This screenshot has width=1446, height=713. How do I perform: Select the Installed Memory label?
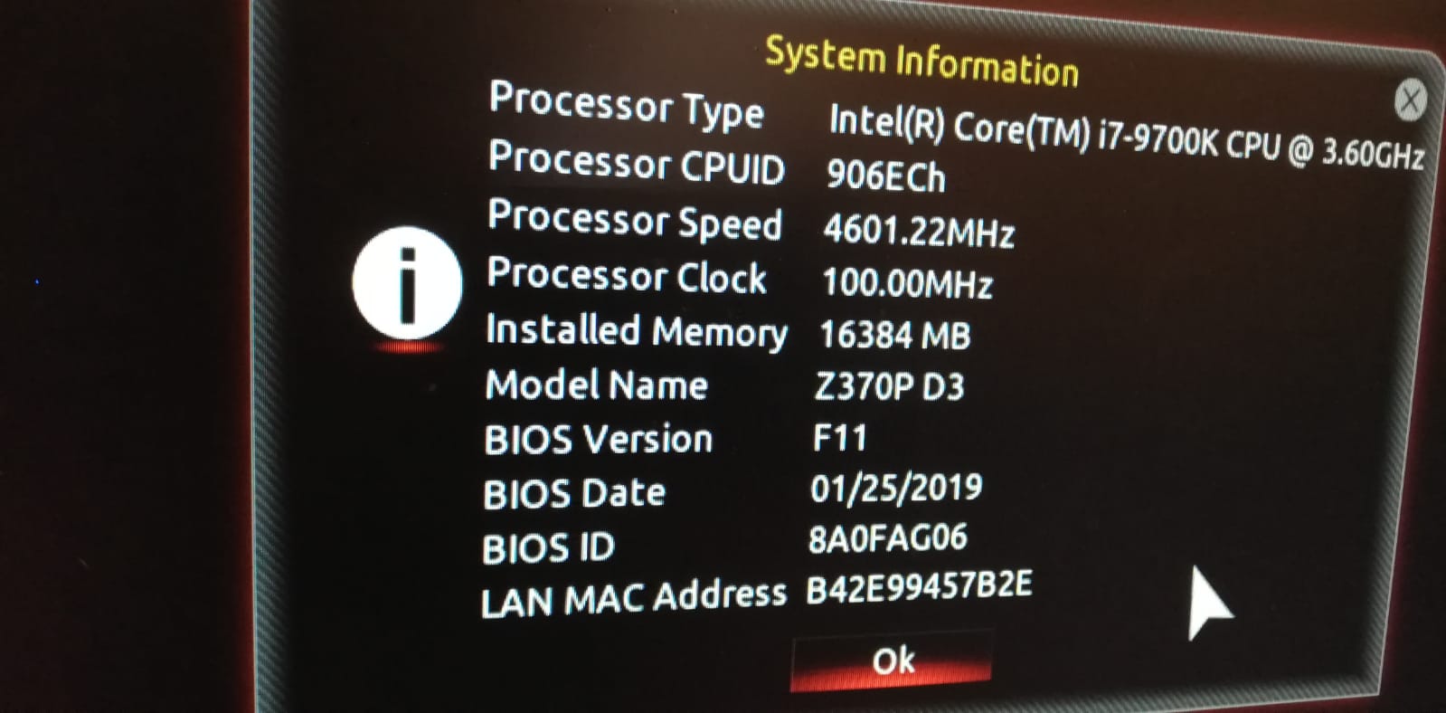click(x=637, y=331)
